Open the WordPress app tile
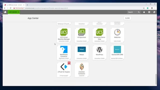The height and width of the screenshot is (90, 160). click(x=99, y=52)
